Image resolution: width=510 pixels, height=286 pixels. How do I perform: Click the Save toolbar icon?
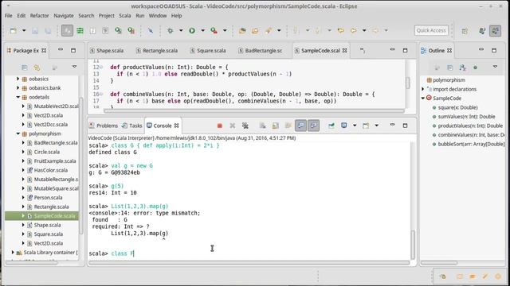pyautogui.click(x=35, y=30)
